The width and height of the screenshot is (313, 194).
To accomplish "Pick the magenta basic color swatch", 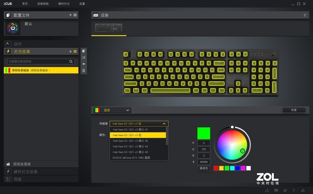I will 243,168.
